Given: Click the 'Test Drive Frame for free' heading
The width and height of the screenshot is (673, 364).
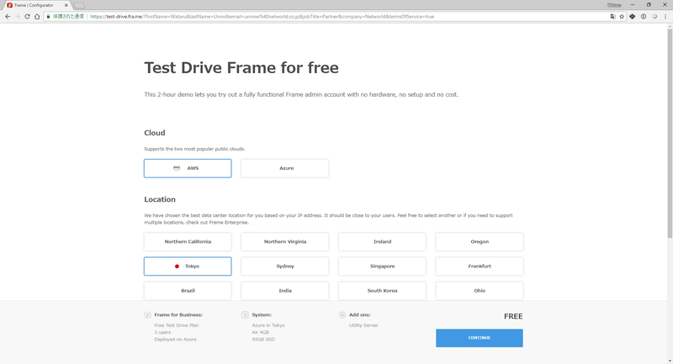Looking at the screenshot, I should pyautogui.click(x=241, y=68).
